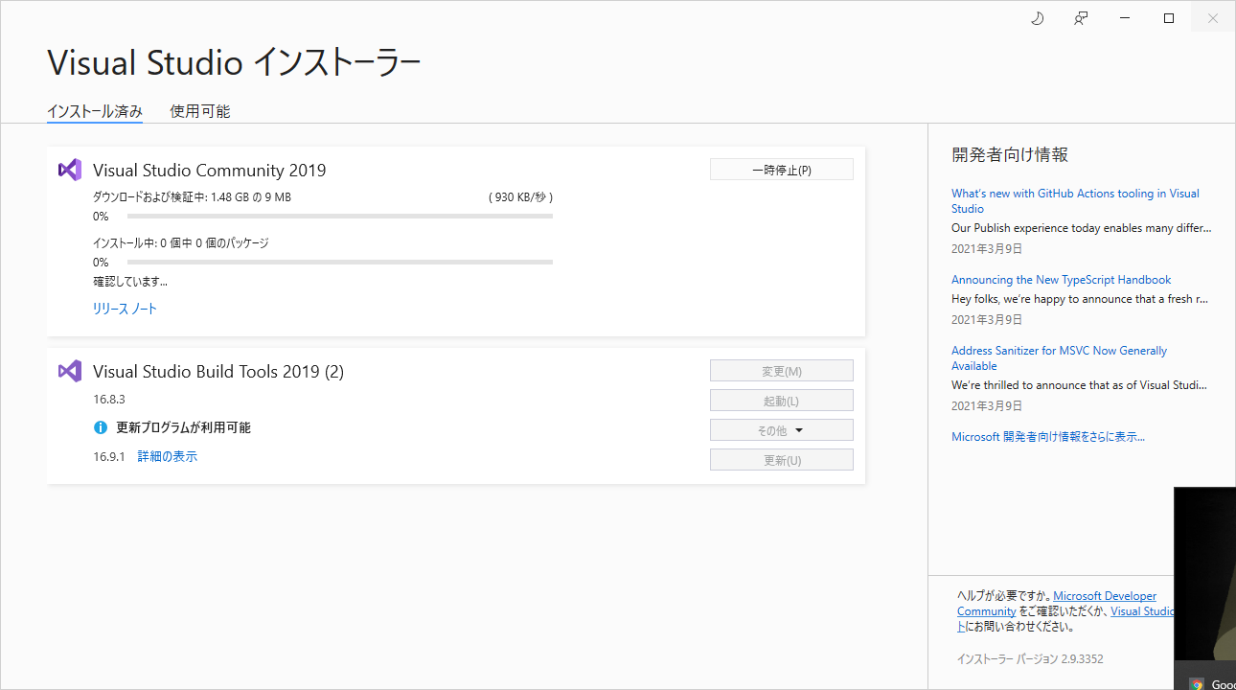Click the blue update info icon

(x=101, y=427)
